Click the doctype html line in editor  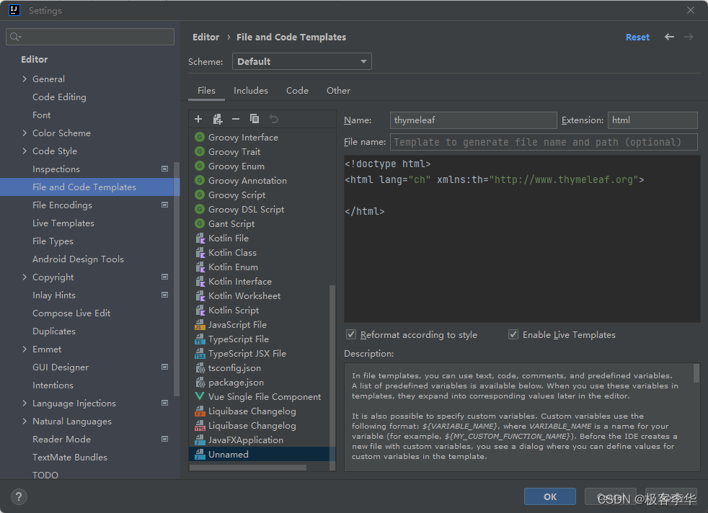pos(387,164)
